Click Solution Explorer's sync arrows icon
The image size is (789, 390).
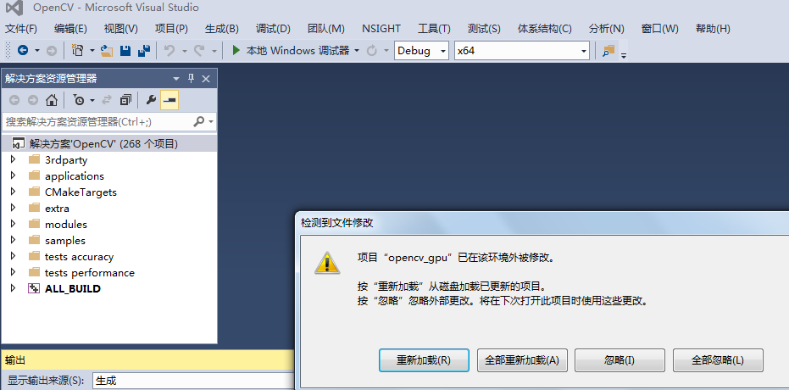pos(107,100)
